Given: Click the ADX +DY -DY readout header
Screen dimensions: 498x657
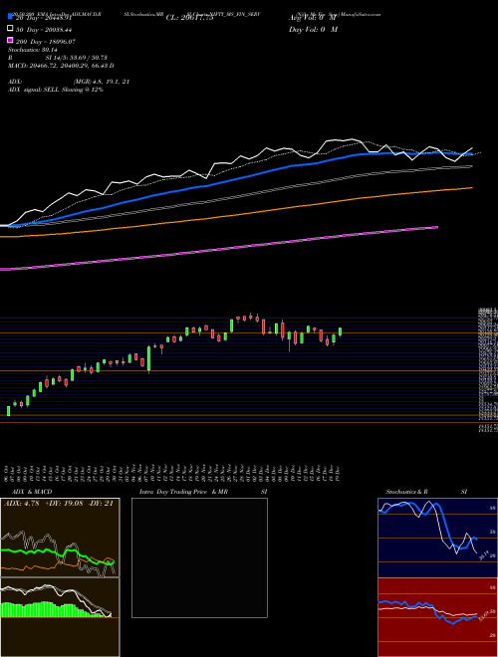Looking at the screenshot, I should (x=59, y=504).
